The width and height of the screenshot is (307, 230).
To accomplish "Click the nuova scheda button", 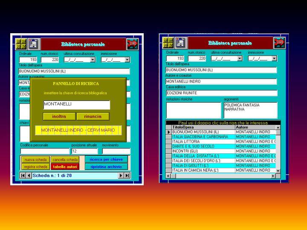I will point(35,160).
